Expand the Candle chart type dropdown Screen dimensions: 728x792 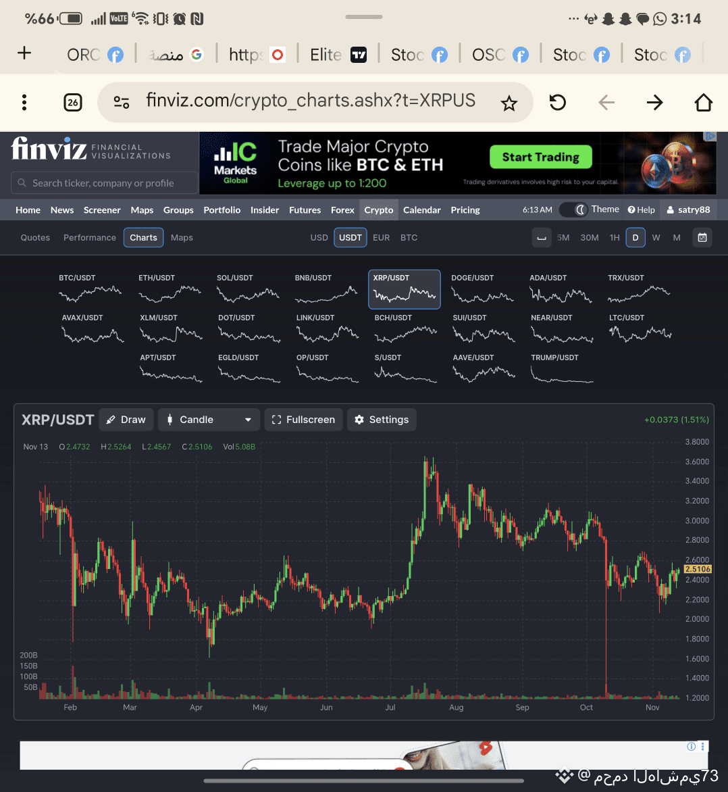pyautogui.click(x=209, y=420)
